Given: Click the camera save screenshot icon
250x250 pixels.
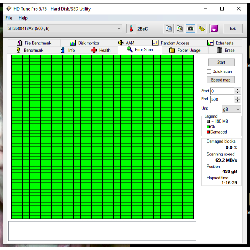Looking at the screenshot, I should click(x=191, y=28).
